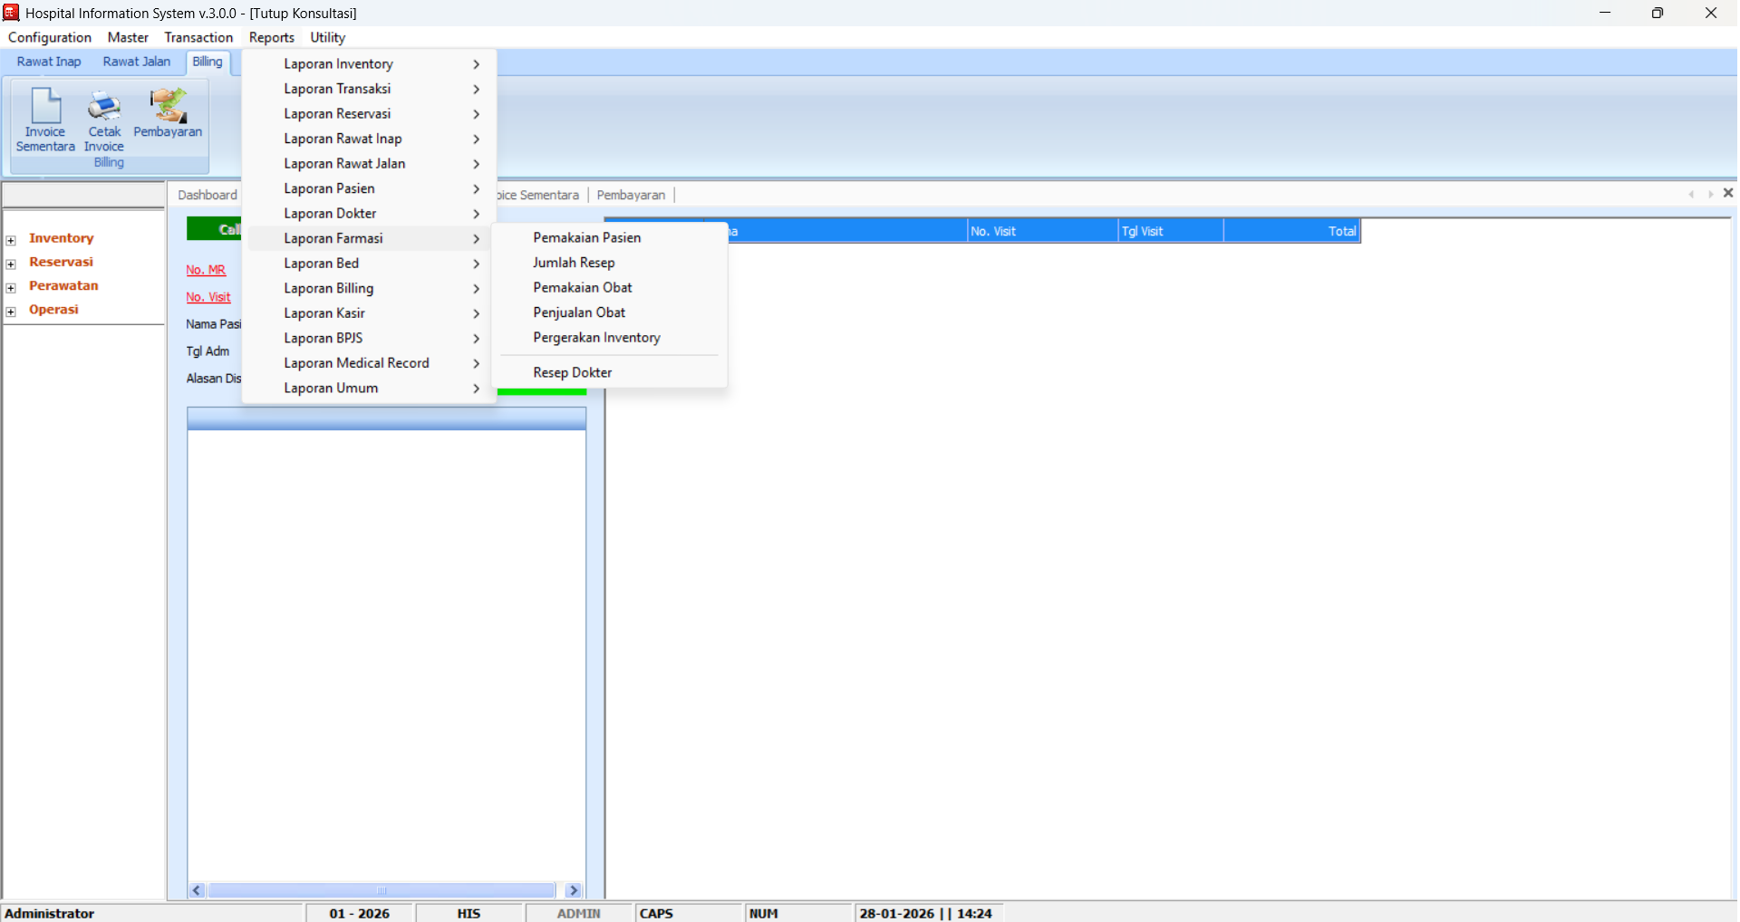
Task: Click the tab scroll right arrow
Action: (1710, 194)
